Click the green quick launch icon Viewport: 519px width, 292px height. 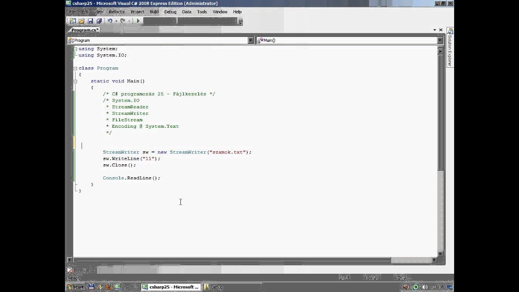click(x=117, y=287)
